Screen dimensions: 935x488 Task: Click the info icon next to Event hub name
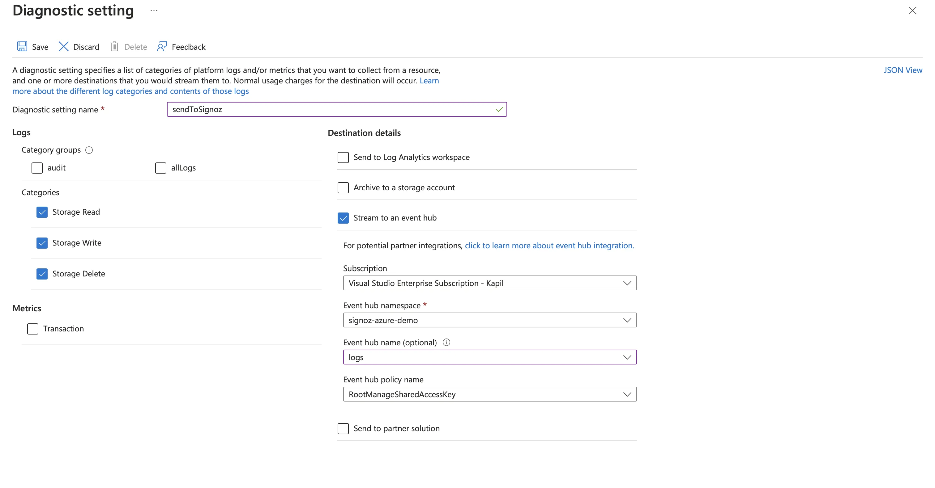tap(446, 342)
